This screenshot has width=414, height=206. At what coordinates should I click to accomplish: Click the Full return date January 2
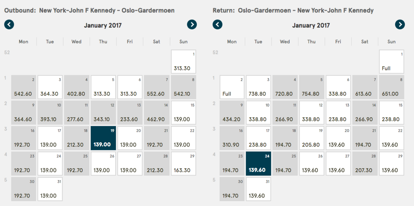[232, 87]
